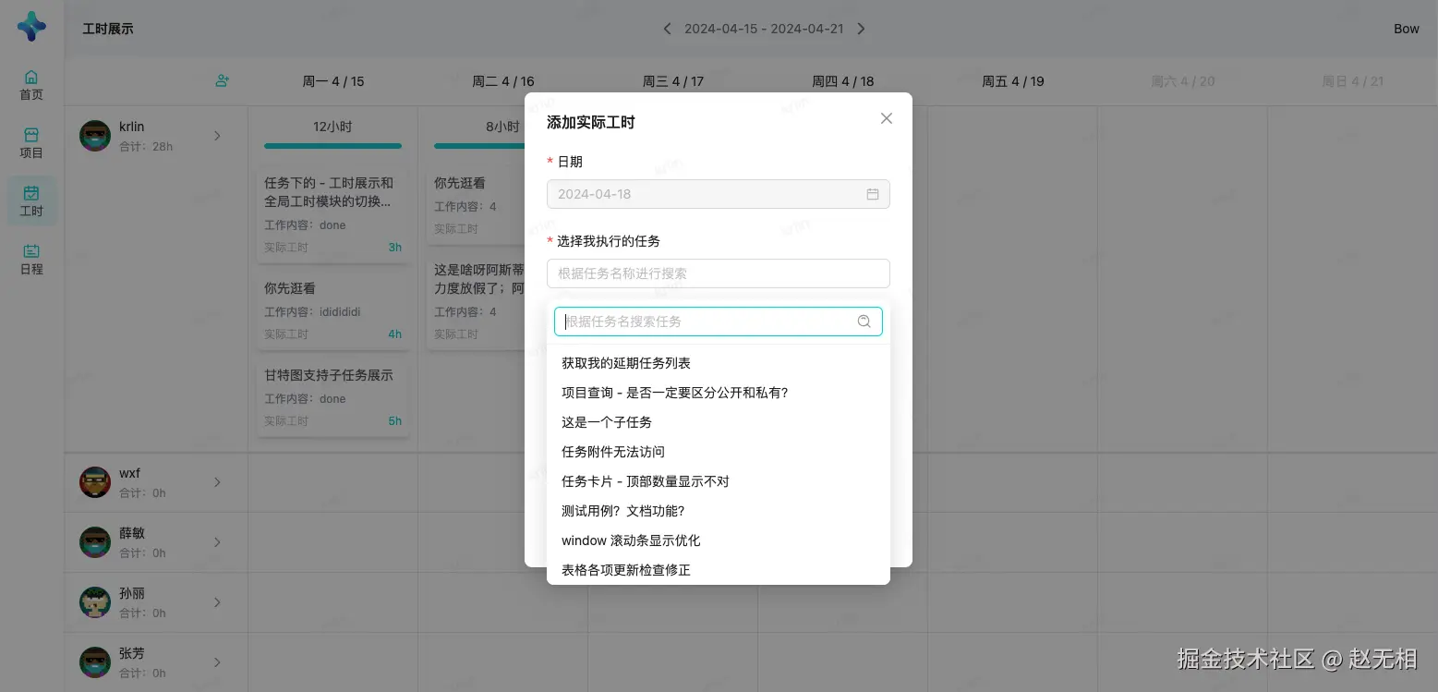Click the 8小时 progress bar on Tuesday

[479, 146]
